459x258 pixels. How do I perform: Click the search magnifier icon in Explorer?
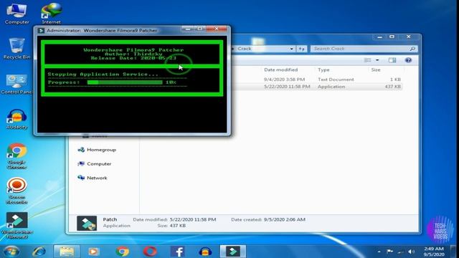pos(412,49)
